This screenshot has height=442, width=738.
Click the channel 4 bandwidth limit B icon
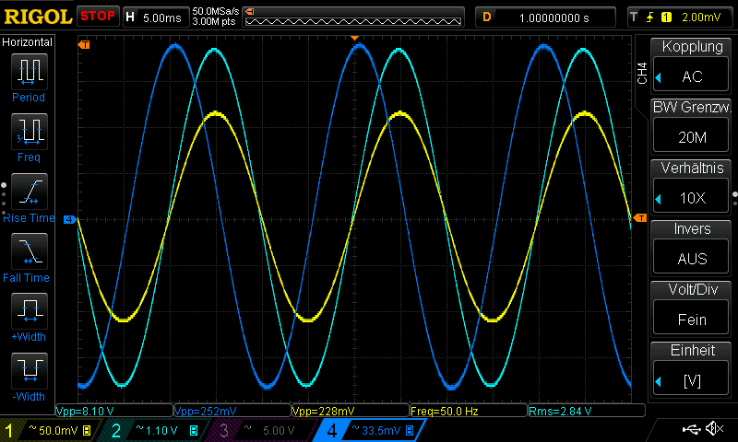(410, 430)
